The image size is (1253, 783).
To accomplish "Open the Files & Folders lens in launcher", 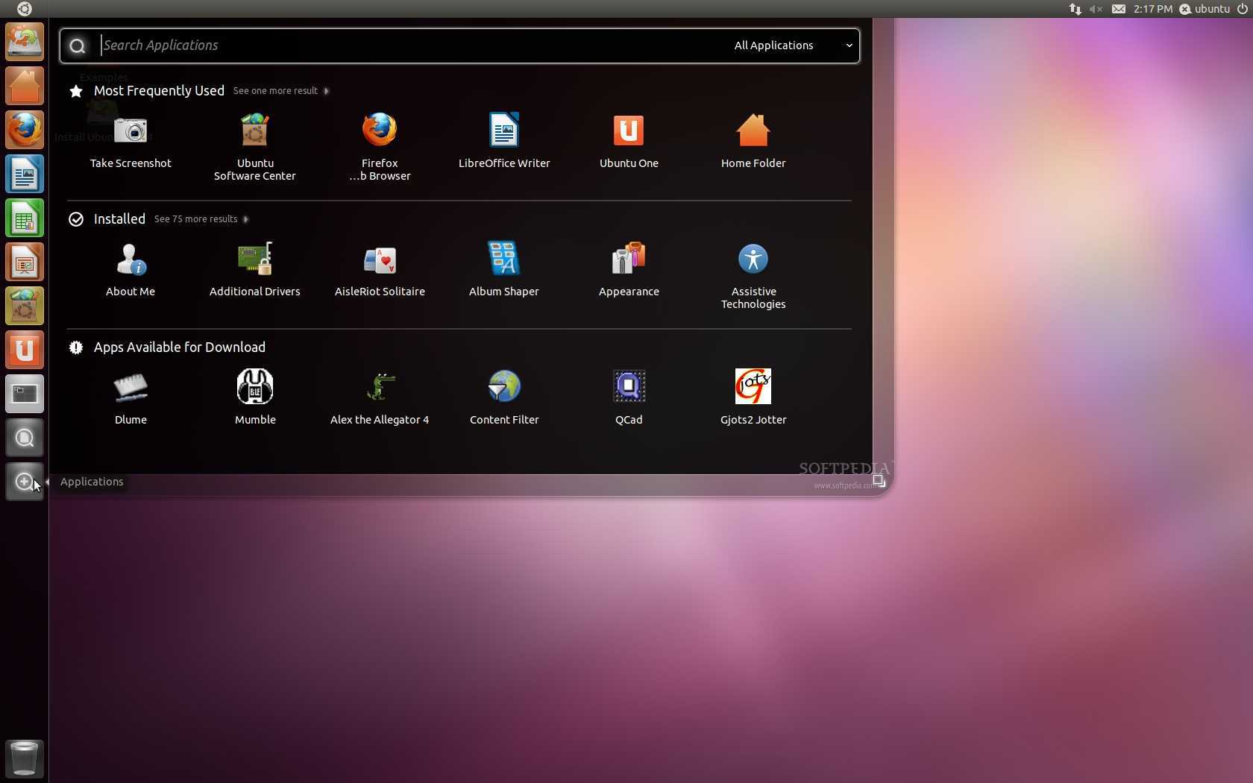I will (x=25, y=438).
